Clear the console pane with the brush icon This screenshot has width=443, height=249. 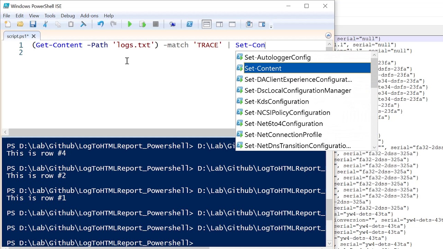pos(83,24)
